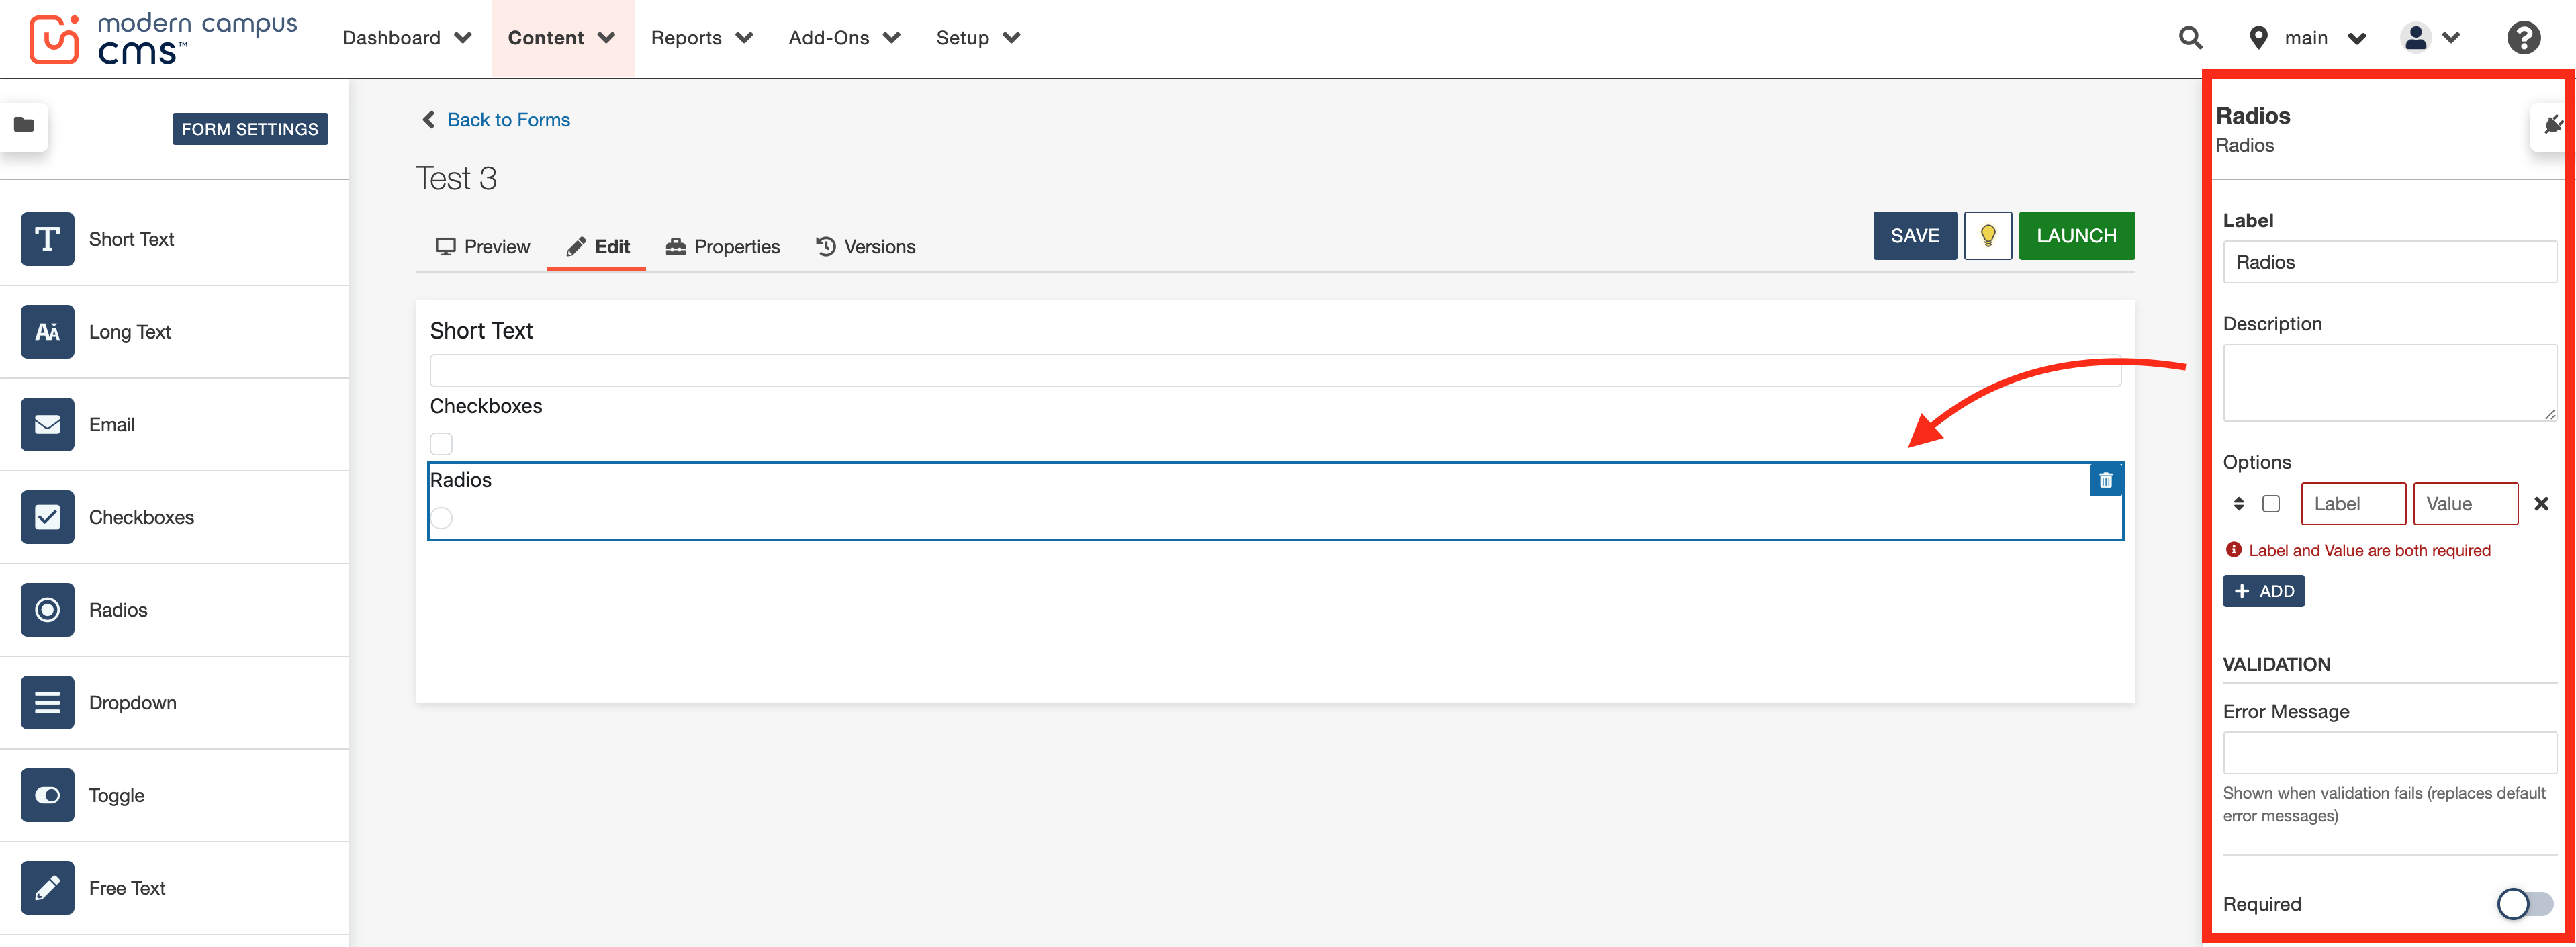
Task: Open the lightbulb tips panel
Action: [1987, 235]
